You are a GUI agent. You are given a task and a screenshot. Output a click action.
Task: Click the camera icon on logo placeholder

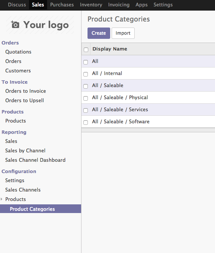tap(15, 25)
